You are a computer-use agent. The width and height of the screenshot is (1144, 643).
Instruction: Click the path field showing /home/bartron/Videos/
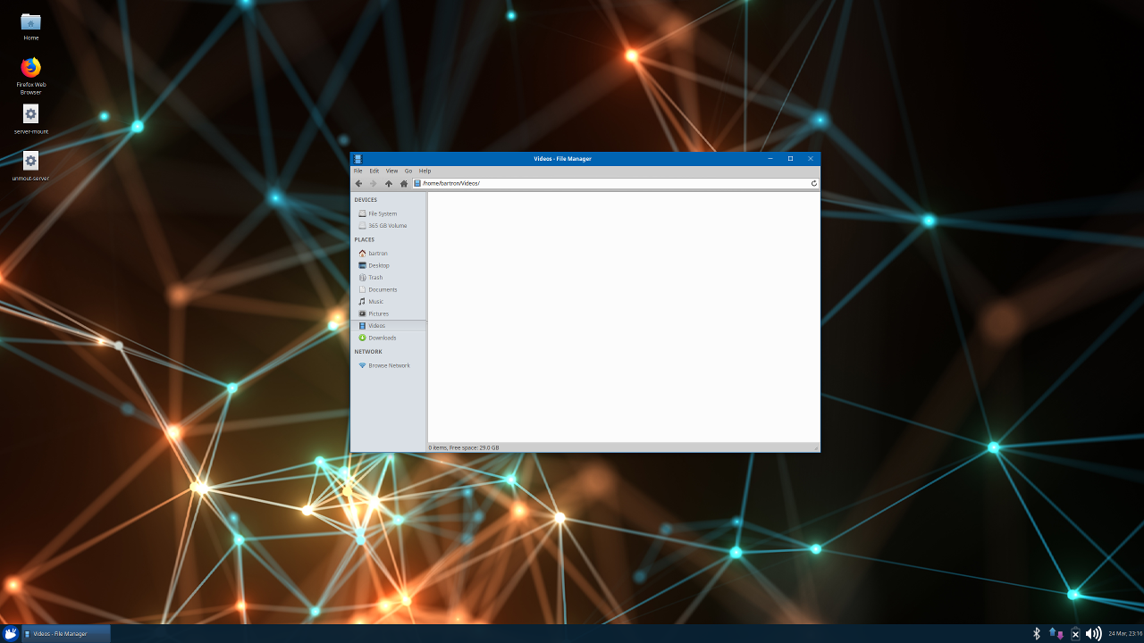[608, 184]
